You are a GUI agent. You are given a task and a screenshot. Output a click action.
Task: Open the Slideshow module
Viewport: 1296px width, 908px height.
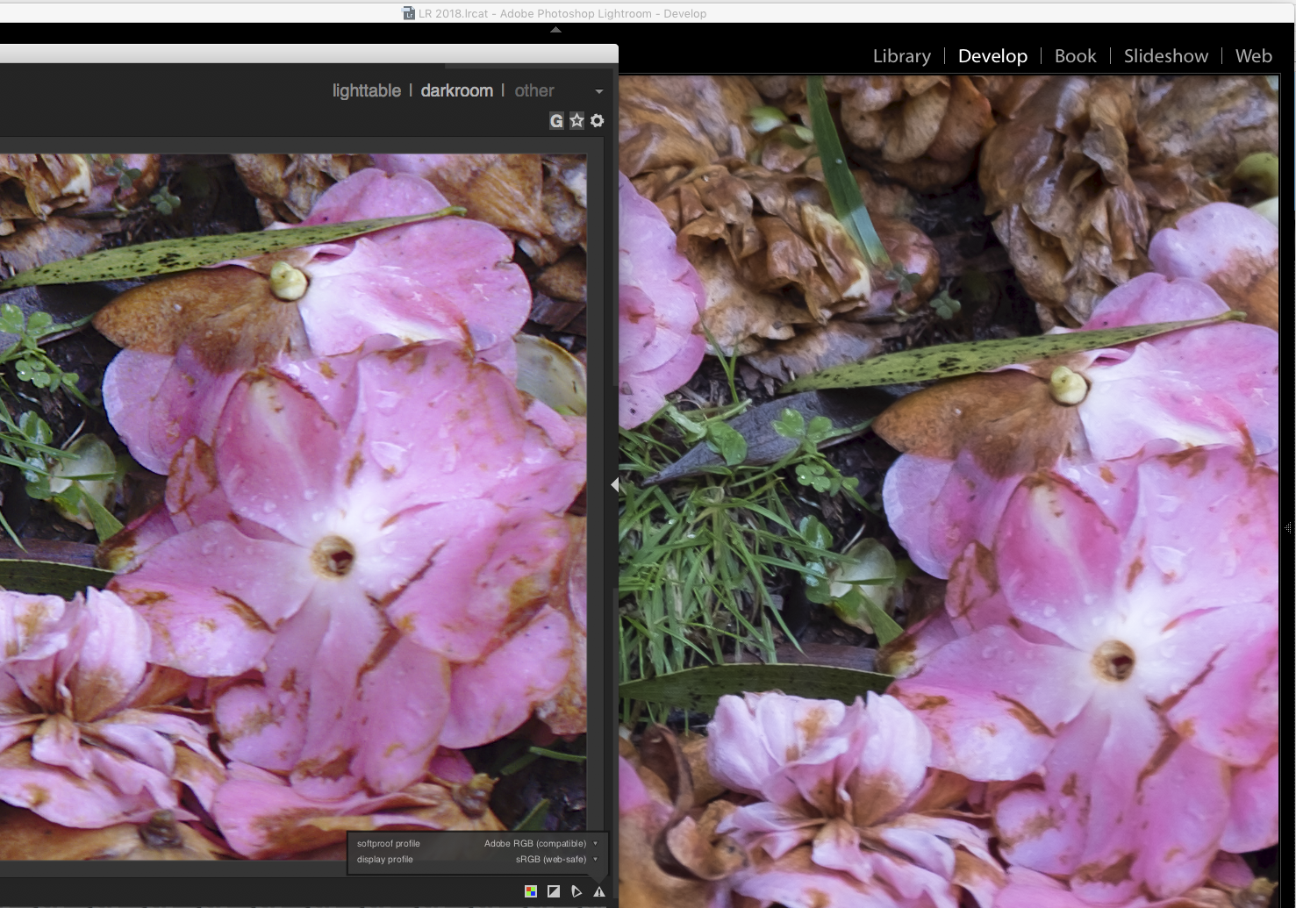1165,56
